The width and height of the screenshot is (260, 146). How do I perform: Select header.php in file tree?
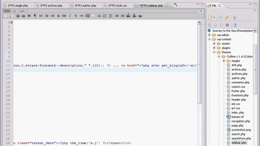[238, 100]
